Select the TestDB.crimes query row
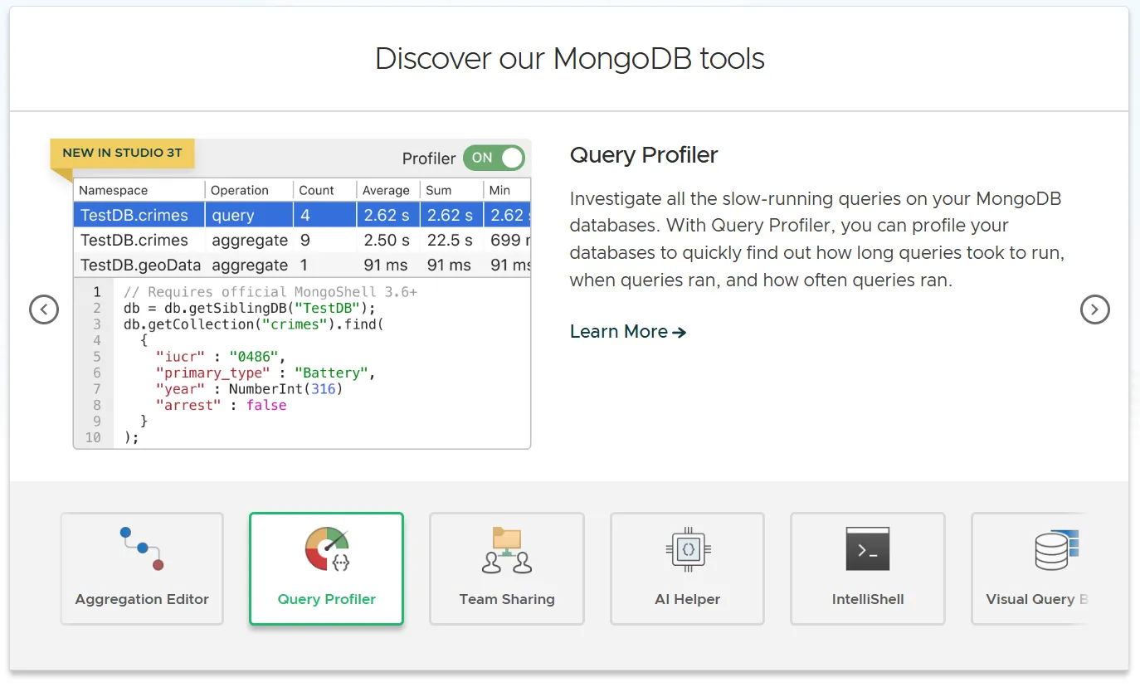1140x687 pixels. click(x=302, y=215)
